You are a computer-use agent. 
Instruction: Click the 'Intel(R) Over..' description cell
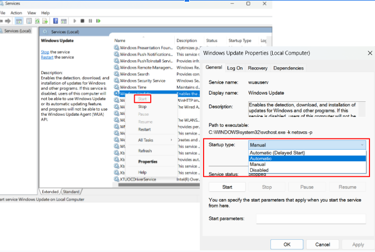tap(187, 179)
